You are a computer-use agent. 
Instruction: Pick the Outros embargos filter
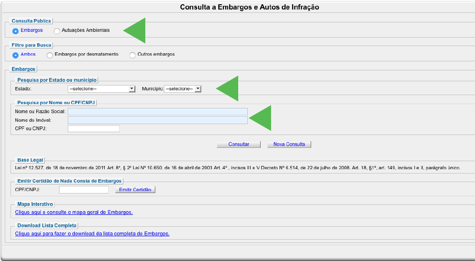132,55
